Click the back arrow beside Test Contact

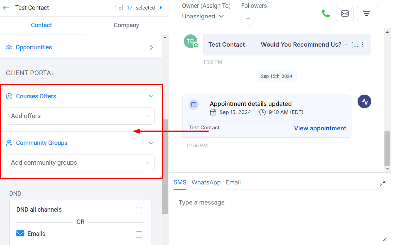[x=6, y=8]
